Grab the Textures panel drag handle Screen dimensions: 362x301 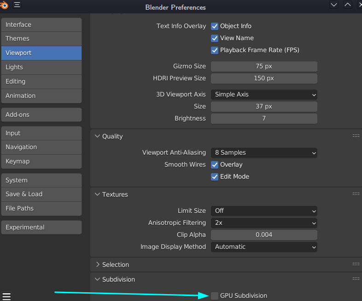click(x=356, y=194)
